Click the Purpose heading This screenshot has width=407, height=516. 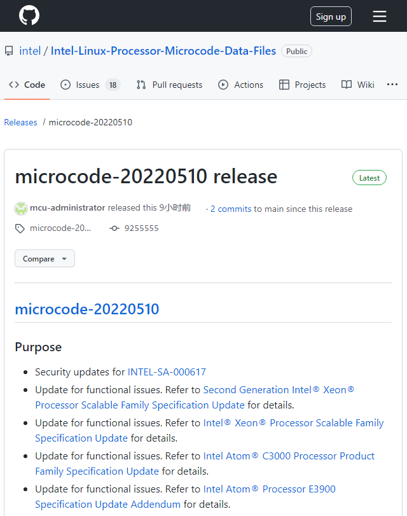click(38, 347)
